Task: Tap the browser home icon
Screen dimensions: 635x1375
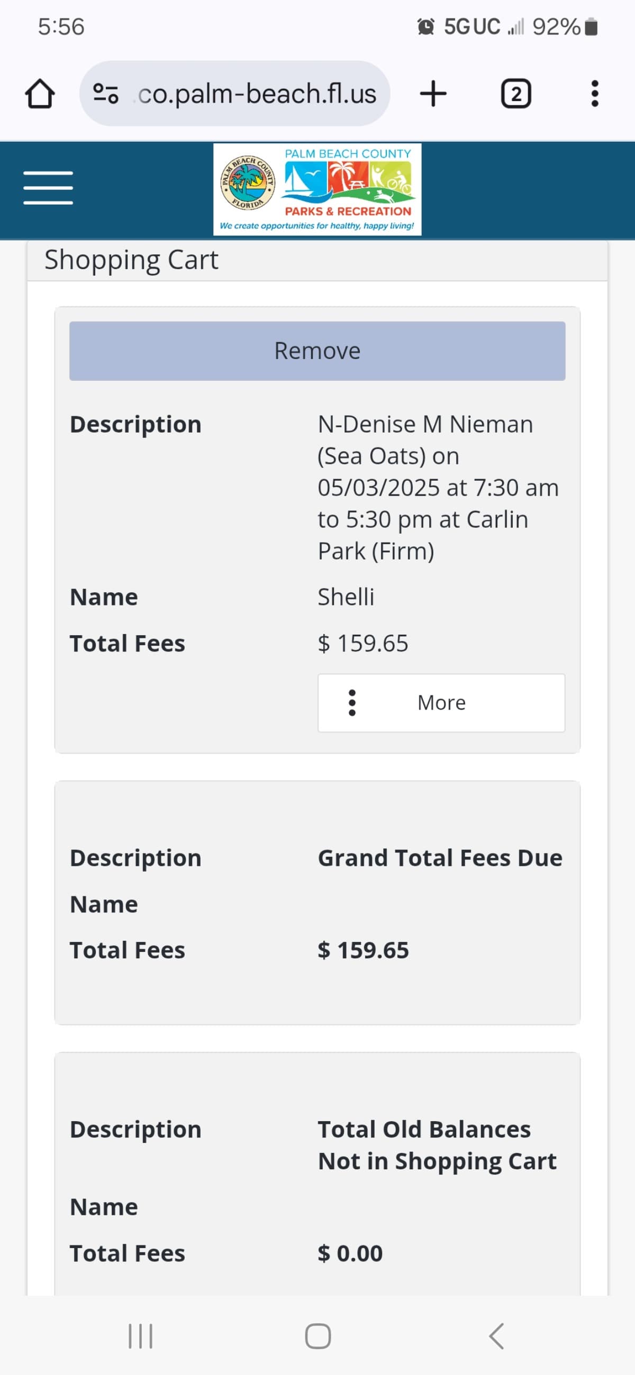Action: coord(40,94)
